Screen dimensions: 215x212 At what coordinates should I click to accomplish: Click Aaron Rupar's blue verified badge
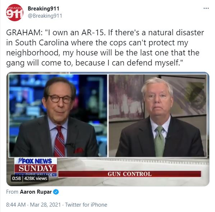tap(56, 192)
